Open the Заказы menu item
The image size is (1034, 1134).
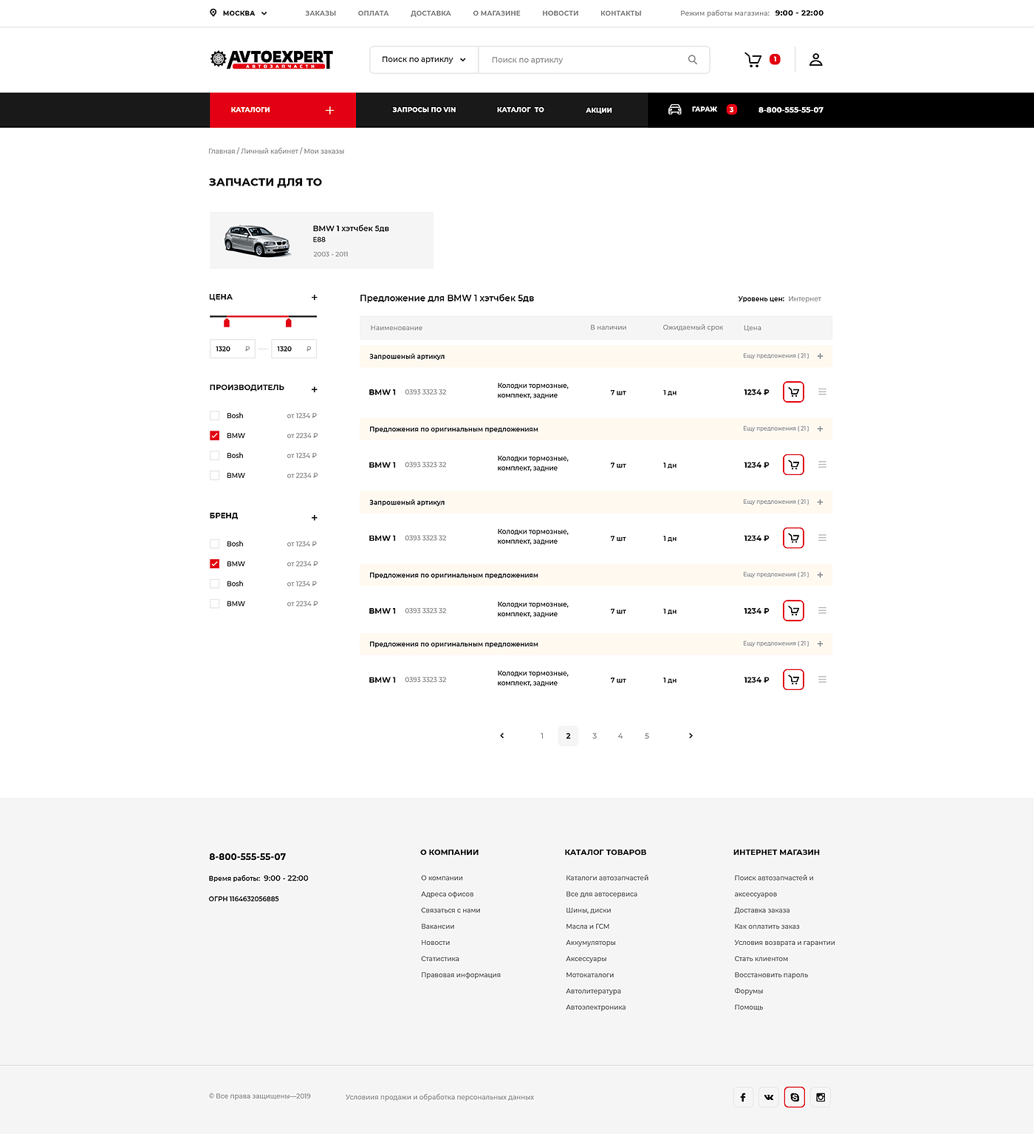tap(321, 13)
